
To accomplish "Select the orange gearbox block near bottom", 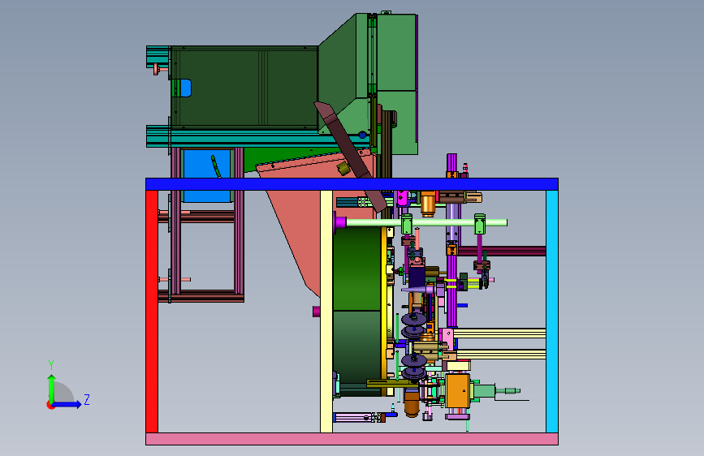I will coord(458,391).
